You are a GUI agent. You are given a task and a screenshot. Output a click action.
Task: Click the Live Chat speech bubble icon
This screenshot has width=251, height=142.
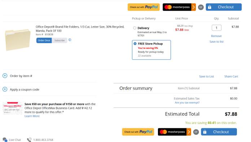pyautogui.click(x=5, y=140)
